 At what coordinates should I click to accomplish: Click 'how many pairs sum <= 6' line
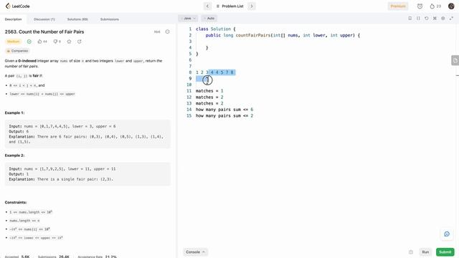[x=224, y=110]
